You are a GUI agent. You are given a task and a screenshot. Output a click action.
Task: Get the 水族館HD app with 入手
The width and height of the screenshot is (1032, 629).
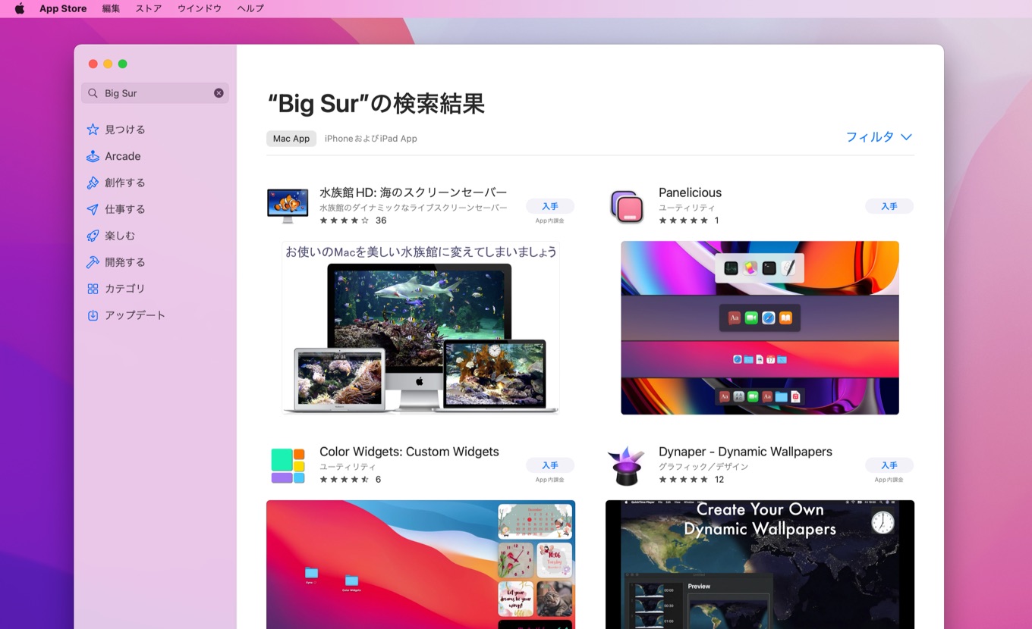[550, 206]
